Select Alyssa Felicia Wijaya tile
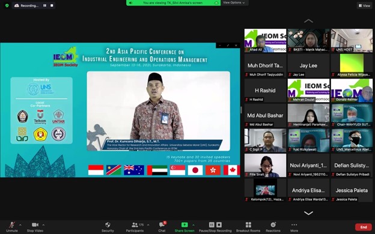 (352, 65)
